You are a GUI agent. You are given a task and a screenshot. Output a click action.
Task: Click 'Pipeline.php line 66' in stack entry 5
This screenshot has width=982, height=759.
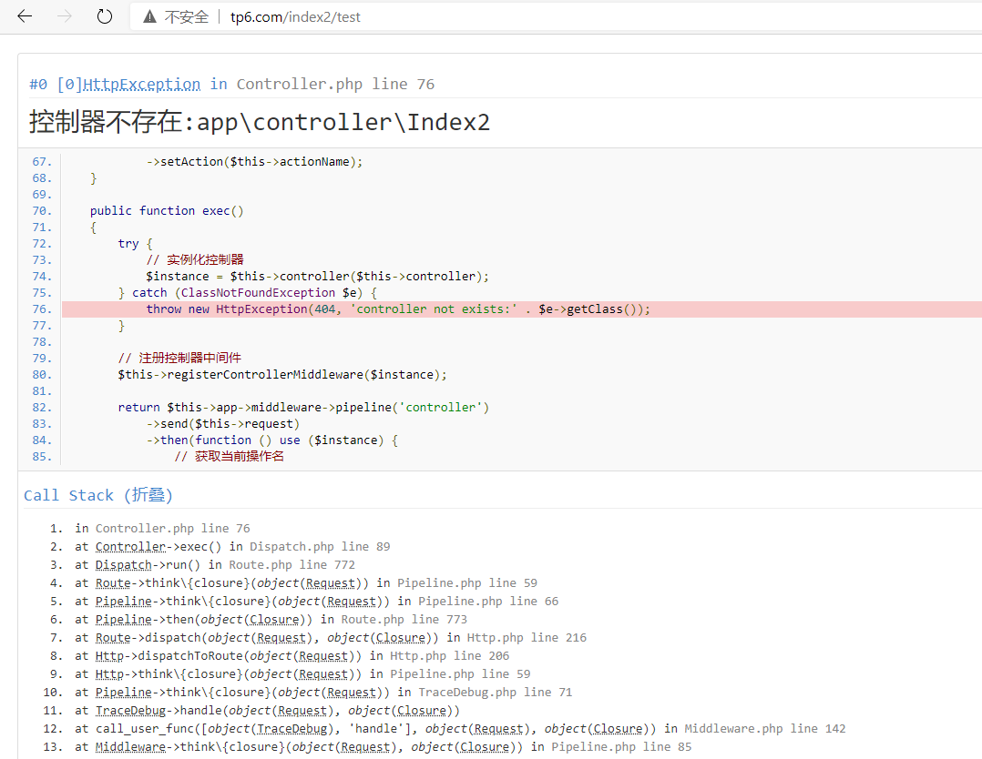point(488,601)
